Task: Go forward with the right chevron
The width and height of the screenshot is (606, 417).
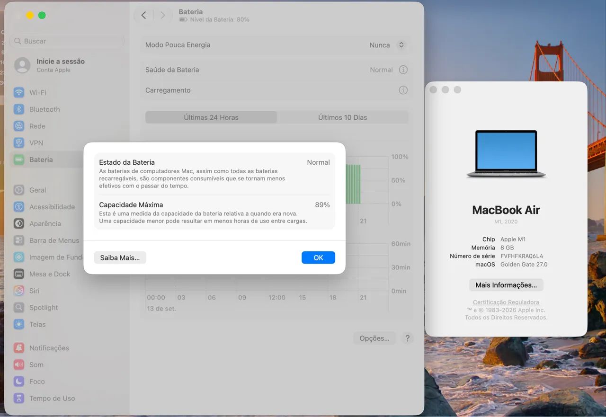Action: [162, 15]
